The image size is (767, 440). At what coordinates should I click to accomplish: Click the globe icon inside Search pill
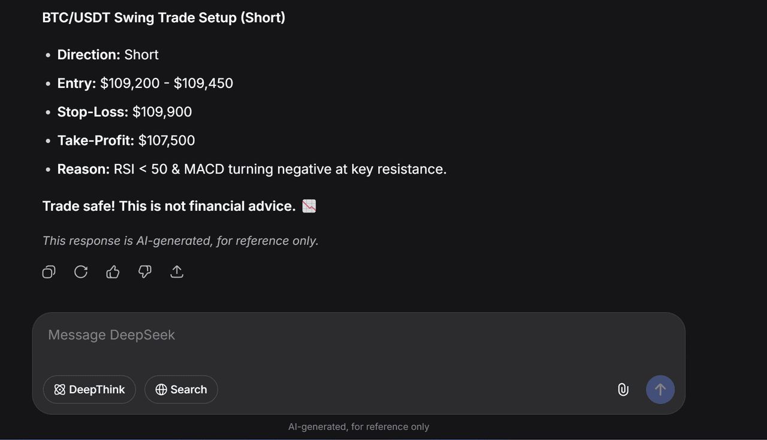(161, 390)
